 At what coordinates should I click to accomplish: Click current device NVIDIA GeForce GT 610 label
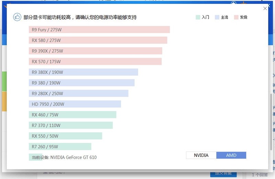coord(64,157)
